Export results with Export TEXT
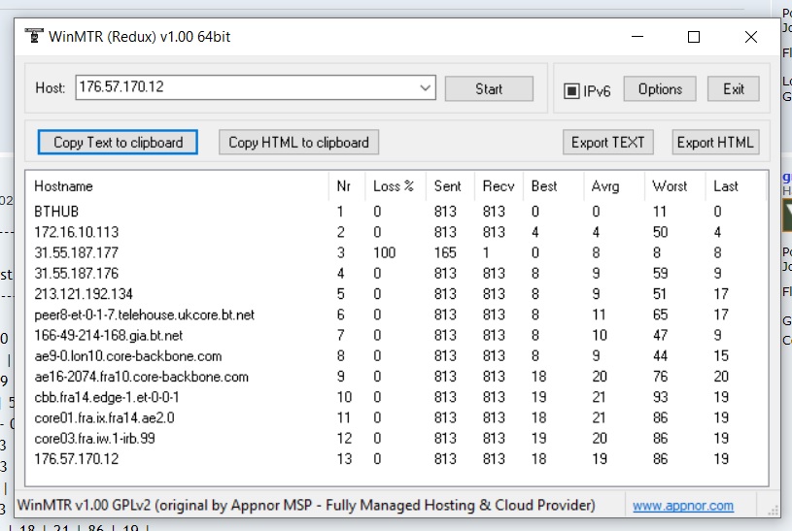 pyautogui.click(x=607, y=143)
